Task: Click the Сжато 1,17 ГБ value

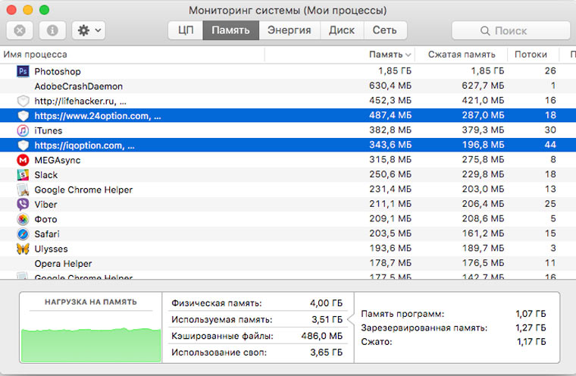Action: (x=531, y=342)
